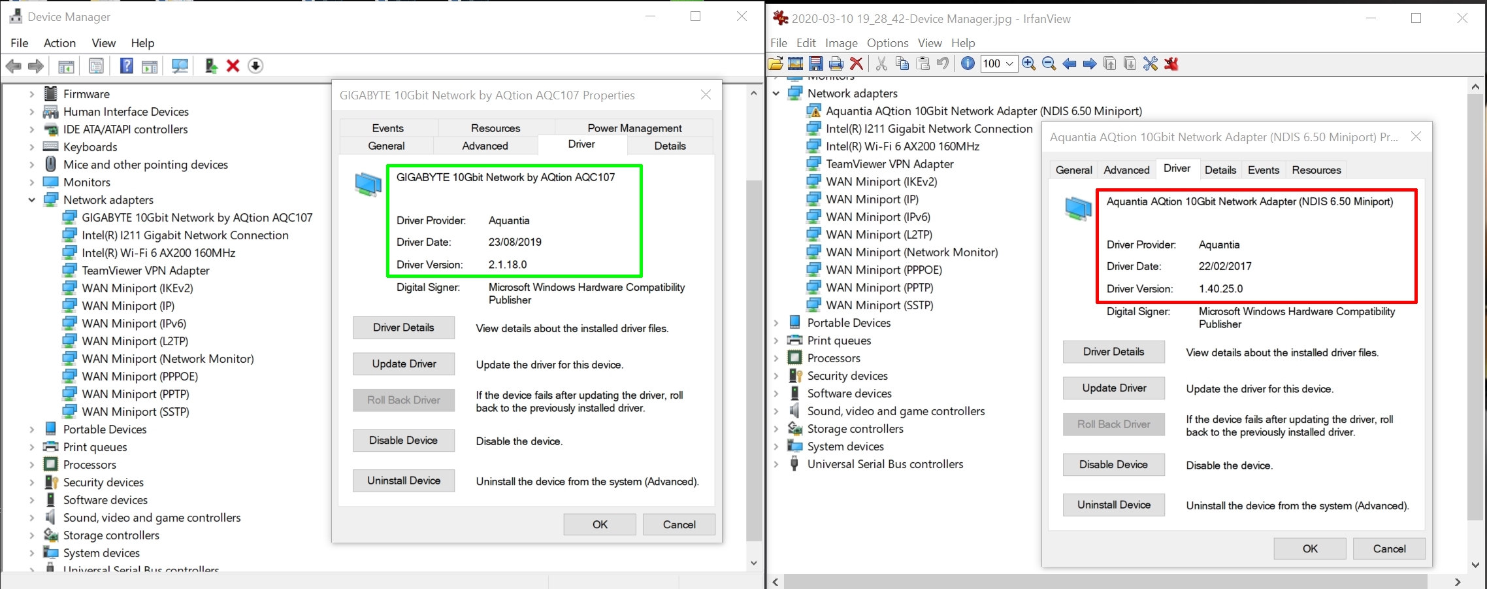The height and width of the screenshot is (589, 1487).
Task: Open the 100 zoom percentage dropdown in IrfanView
Action: 1009,63
